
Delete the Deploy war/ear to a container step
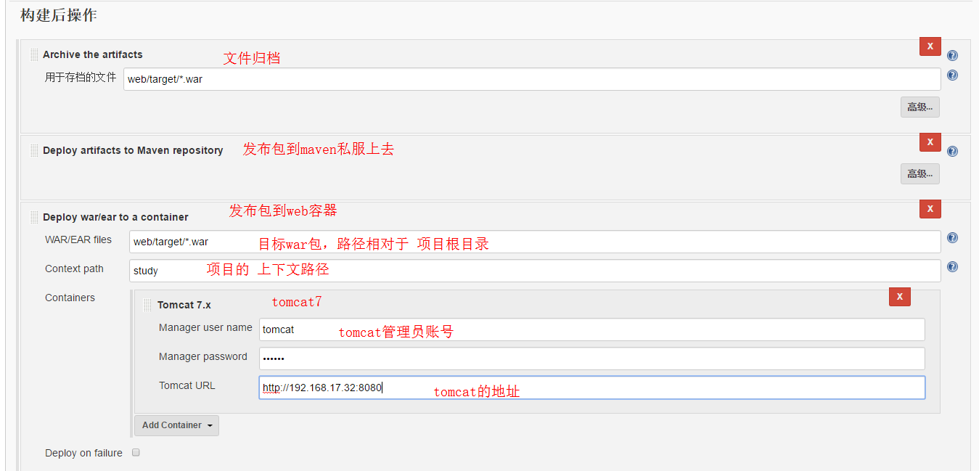click(930, 209)
